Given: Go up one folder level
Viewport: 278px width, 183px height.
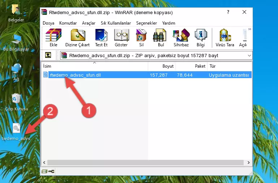Looking at the screenshot, I should 48,55.
